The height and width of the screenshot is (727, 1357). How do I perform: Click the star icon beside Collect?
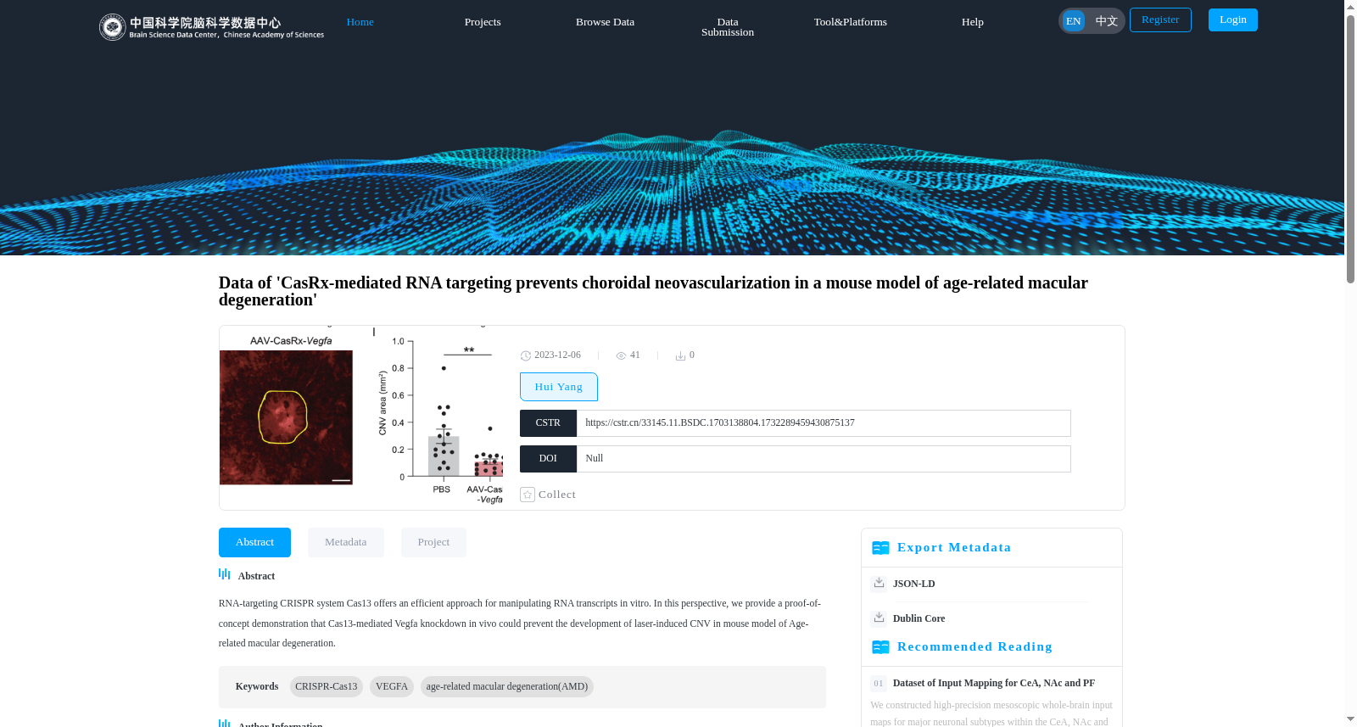click(528, 495)
